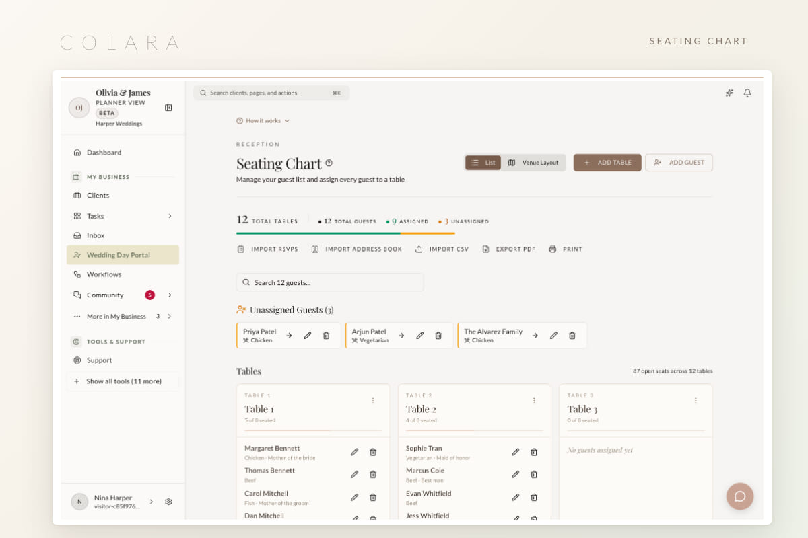Viewport: 808px width, 538px height.
Task: Edit Priya Patel guest entry
Action: click(308, 335)
